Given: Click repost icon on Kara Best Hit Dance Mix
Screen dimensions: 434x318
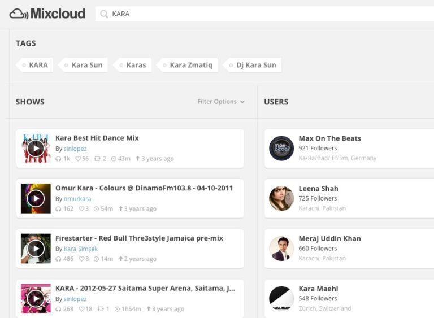Looking at the screenshot, I should (x=97, y=159).
